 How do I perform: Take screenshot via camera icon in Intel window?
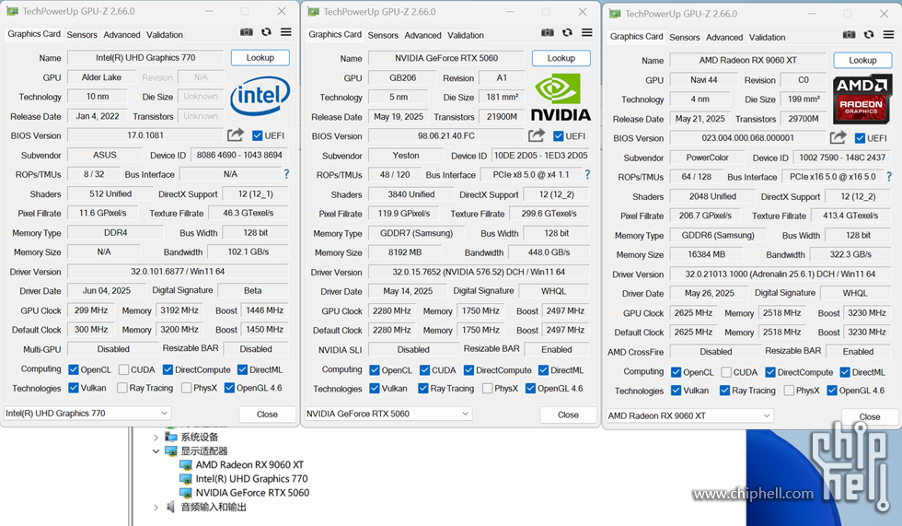tap(247, 32)
